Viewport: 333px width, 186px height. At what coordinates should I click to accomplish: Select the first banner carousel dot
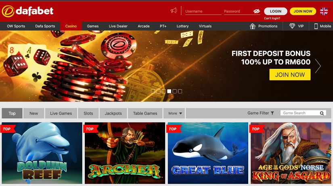coord(153,91)
